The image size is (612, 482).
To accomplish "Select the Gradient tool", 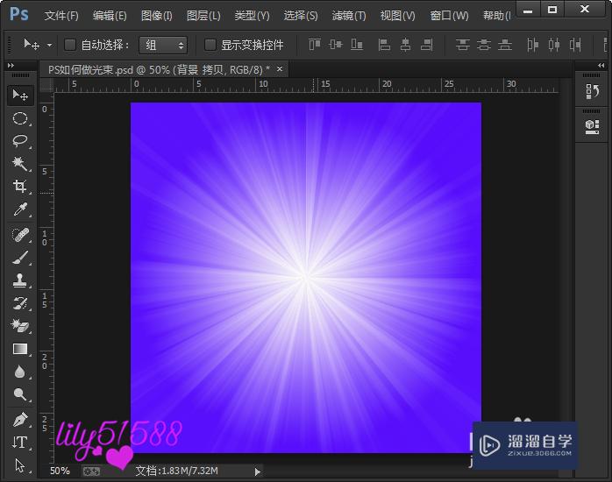I will tap(20, 349).
